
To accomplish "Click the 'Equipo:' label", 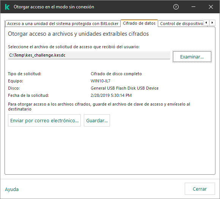I will tap(16, 81).
